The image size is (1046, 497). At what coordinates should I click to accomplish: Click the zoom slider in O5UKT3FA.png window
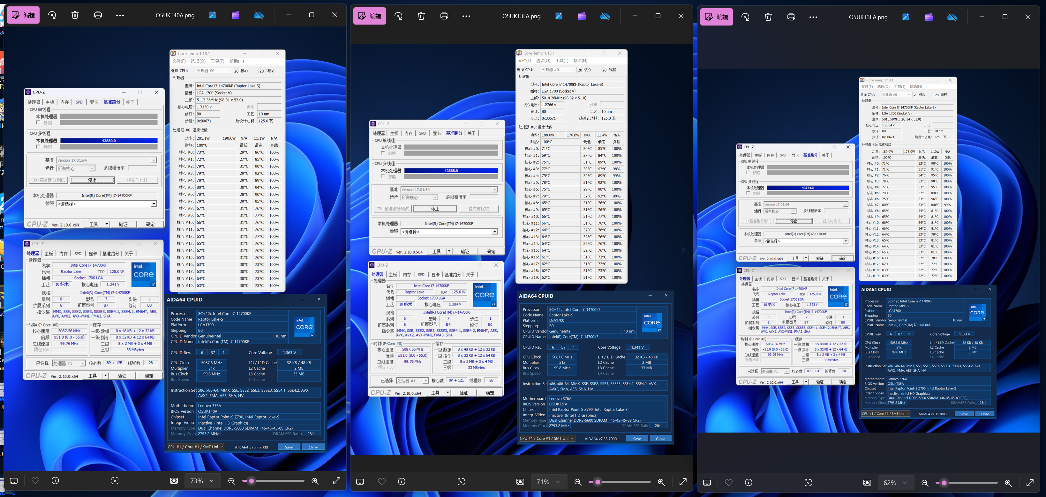pyautogui.click(x=620, y=482)
